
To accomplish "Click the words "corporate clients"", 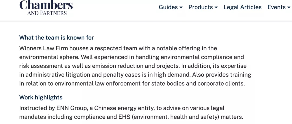I will click(x=221, y=84).
